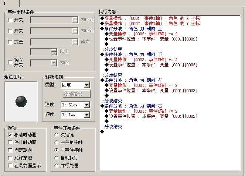Select the 条件分歧 角色 为 朝向 下 line
Viewport: 245px width, 176px height.
click(x=131, y=54)
